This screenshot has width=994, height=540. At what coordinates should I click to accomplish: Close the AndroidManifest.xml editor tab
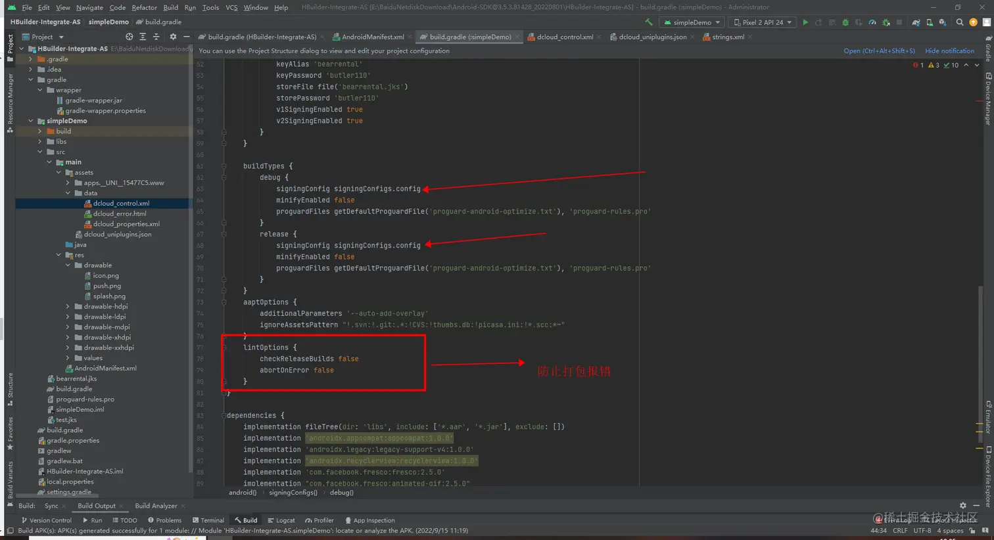click(410, 37)
